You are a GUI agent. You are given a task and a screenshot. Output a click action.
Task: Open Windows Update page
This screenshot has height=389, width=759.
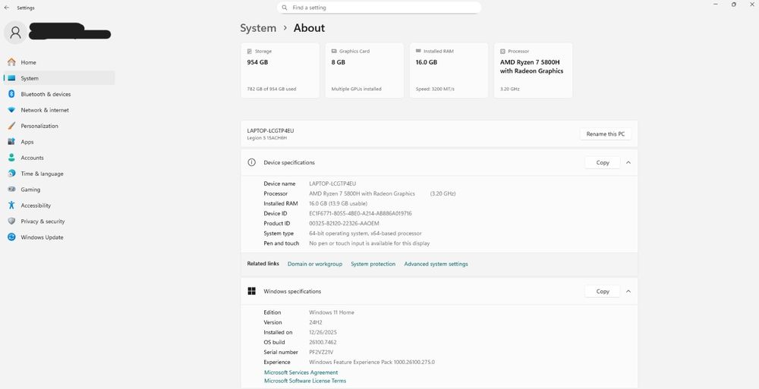pyautogui.click(x=59, y=237)
